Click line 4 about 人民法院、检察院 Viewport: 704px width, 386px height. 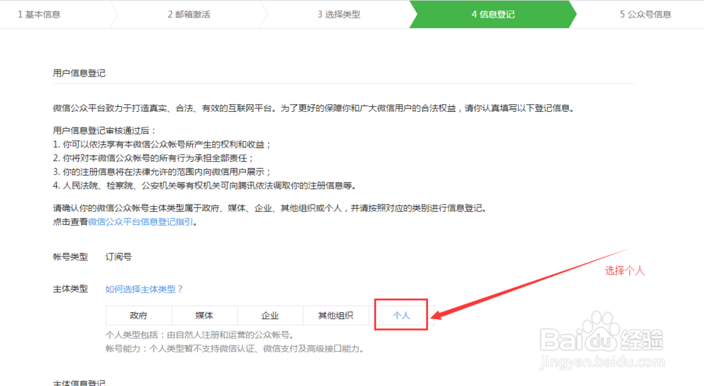[x=205, y=186]
